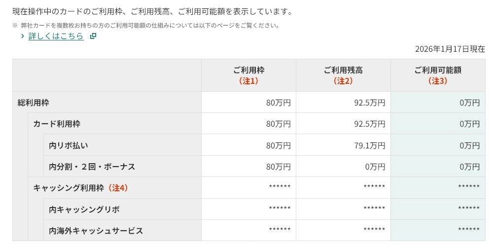Click the red （注1） note marker
The width and height of the screenshot is (493, 247).
coord(248,81)
